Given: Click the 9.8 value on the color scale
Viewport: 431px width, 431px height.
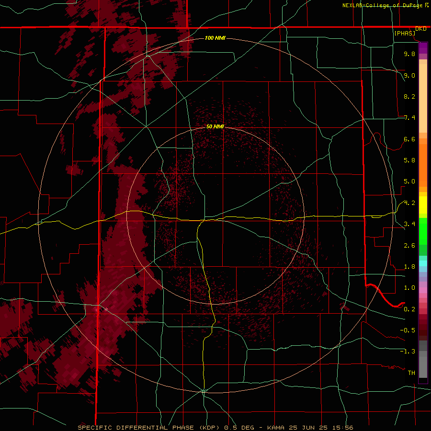Looking at the screenshot, I should [x=409, y=54].
